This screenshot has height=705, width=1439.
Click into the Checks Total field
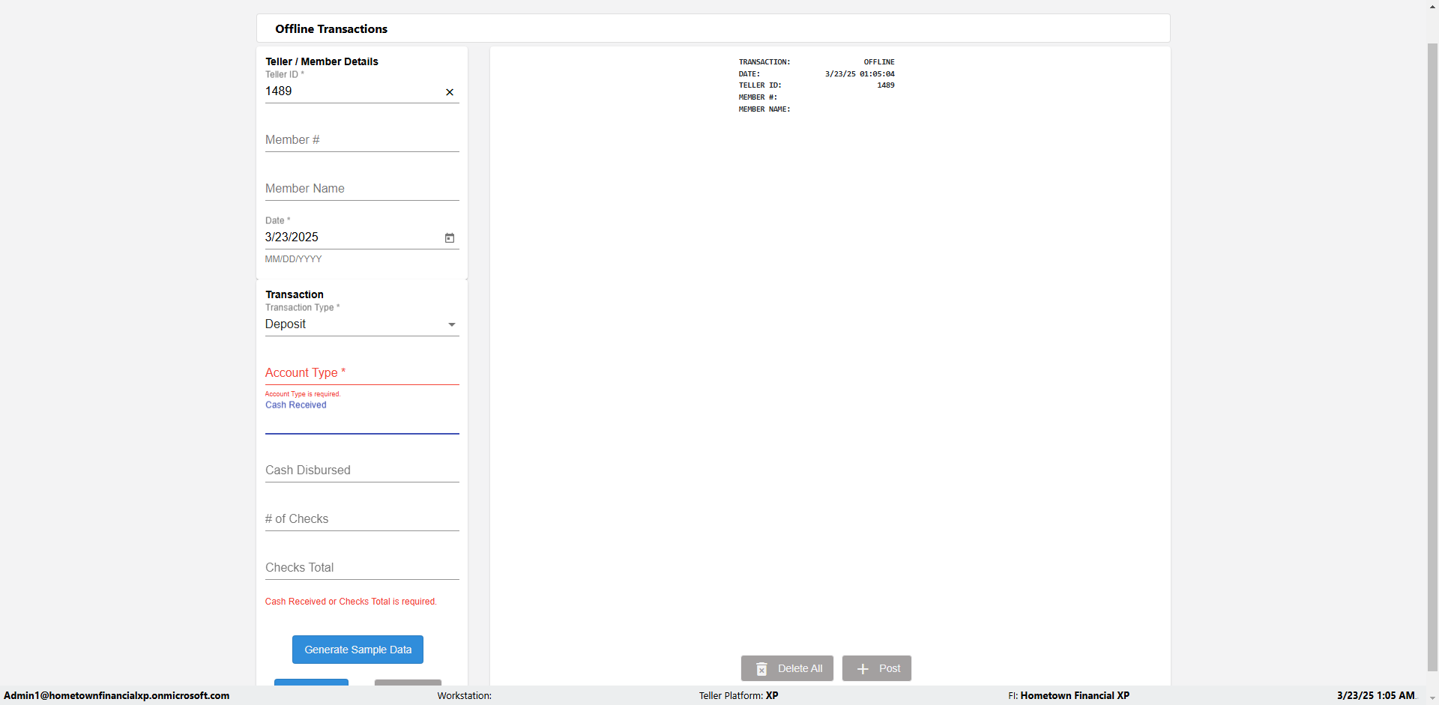pyautogui.click(x=362, y=568)
